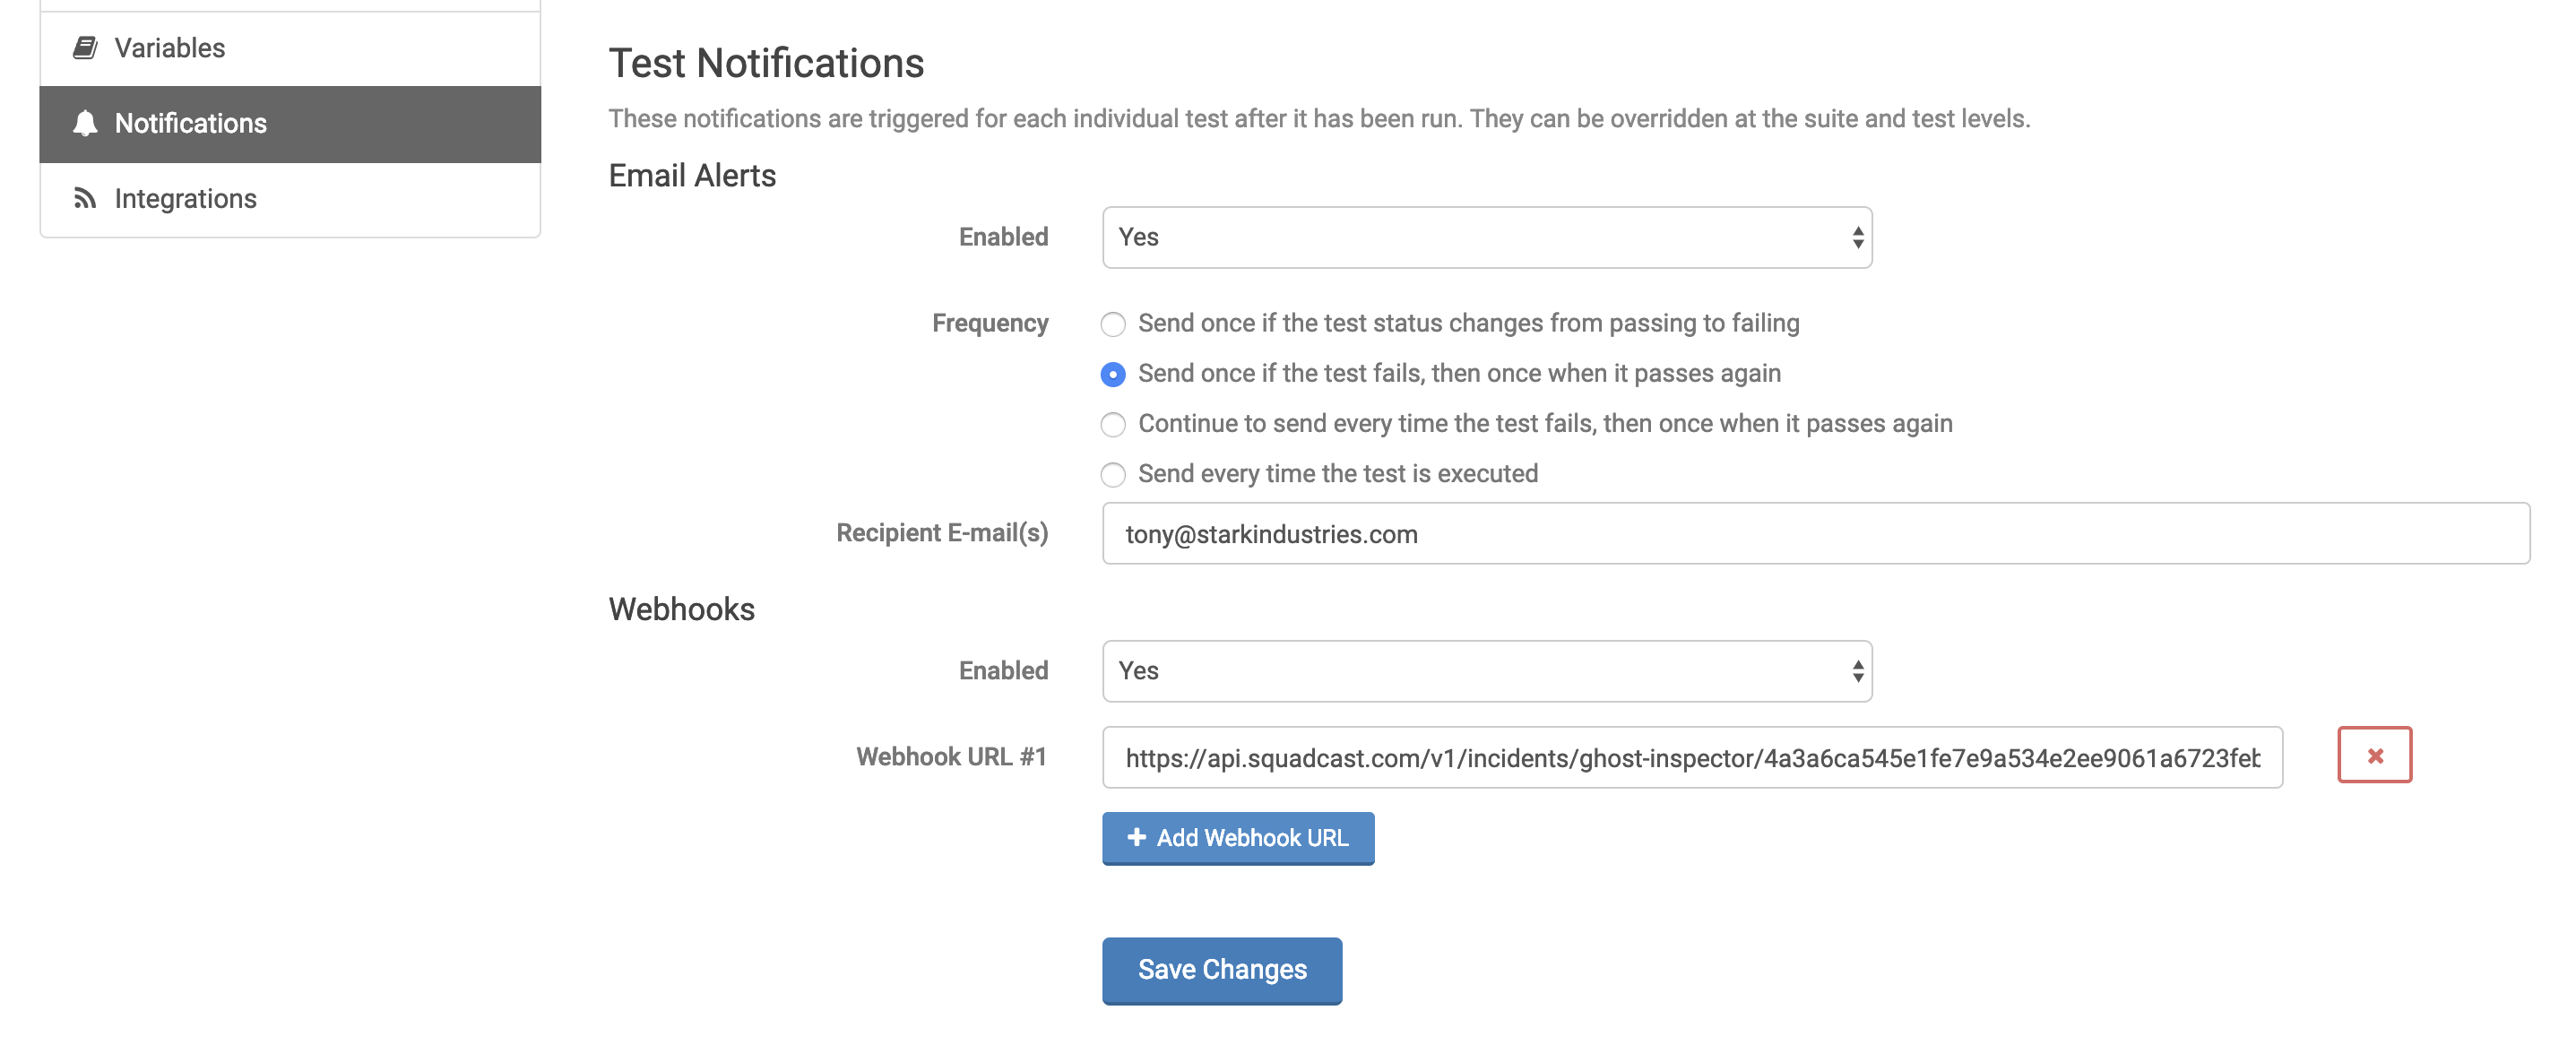The image size is (2576, 1045).
Task: Choose 'Continue to send every time' frequency
Action: point(1113,424)
